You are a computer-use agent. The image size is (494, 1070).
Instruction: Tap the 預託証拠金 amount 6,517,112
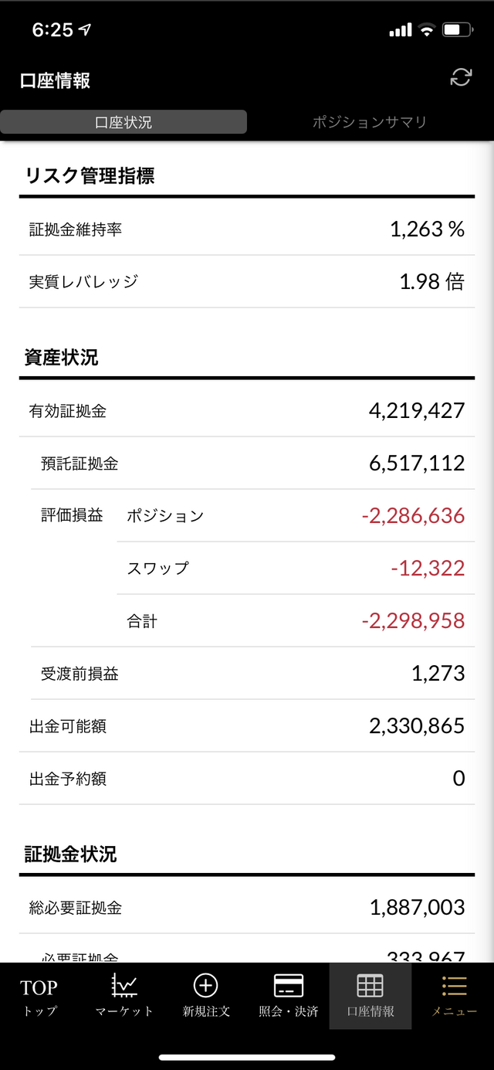[417, 463]
